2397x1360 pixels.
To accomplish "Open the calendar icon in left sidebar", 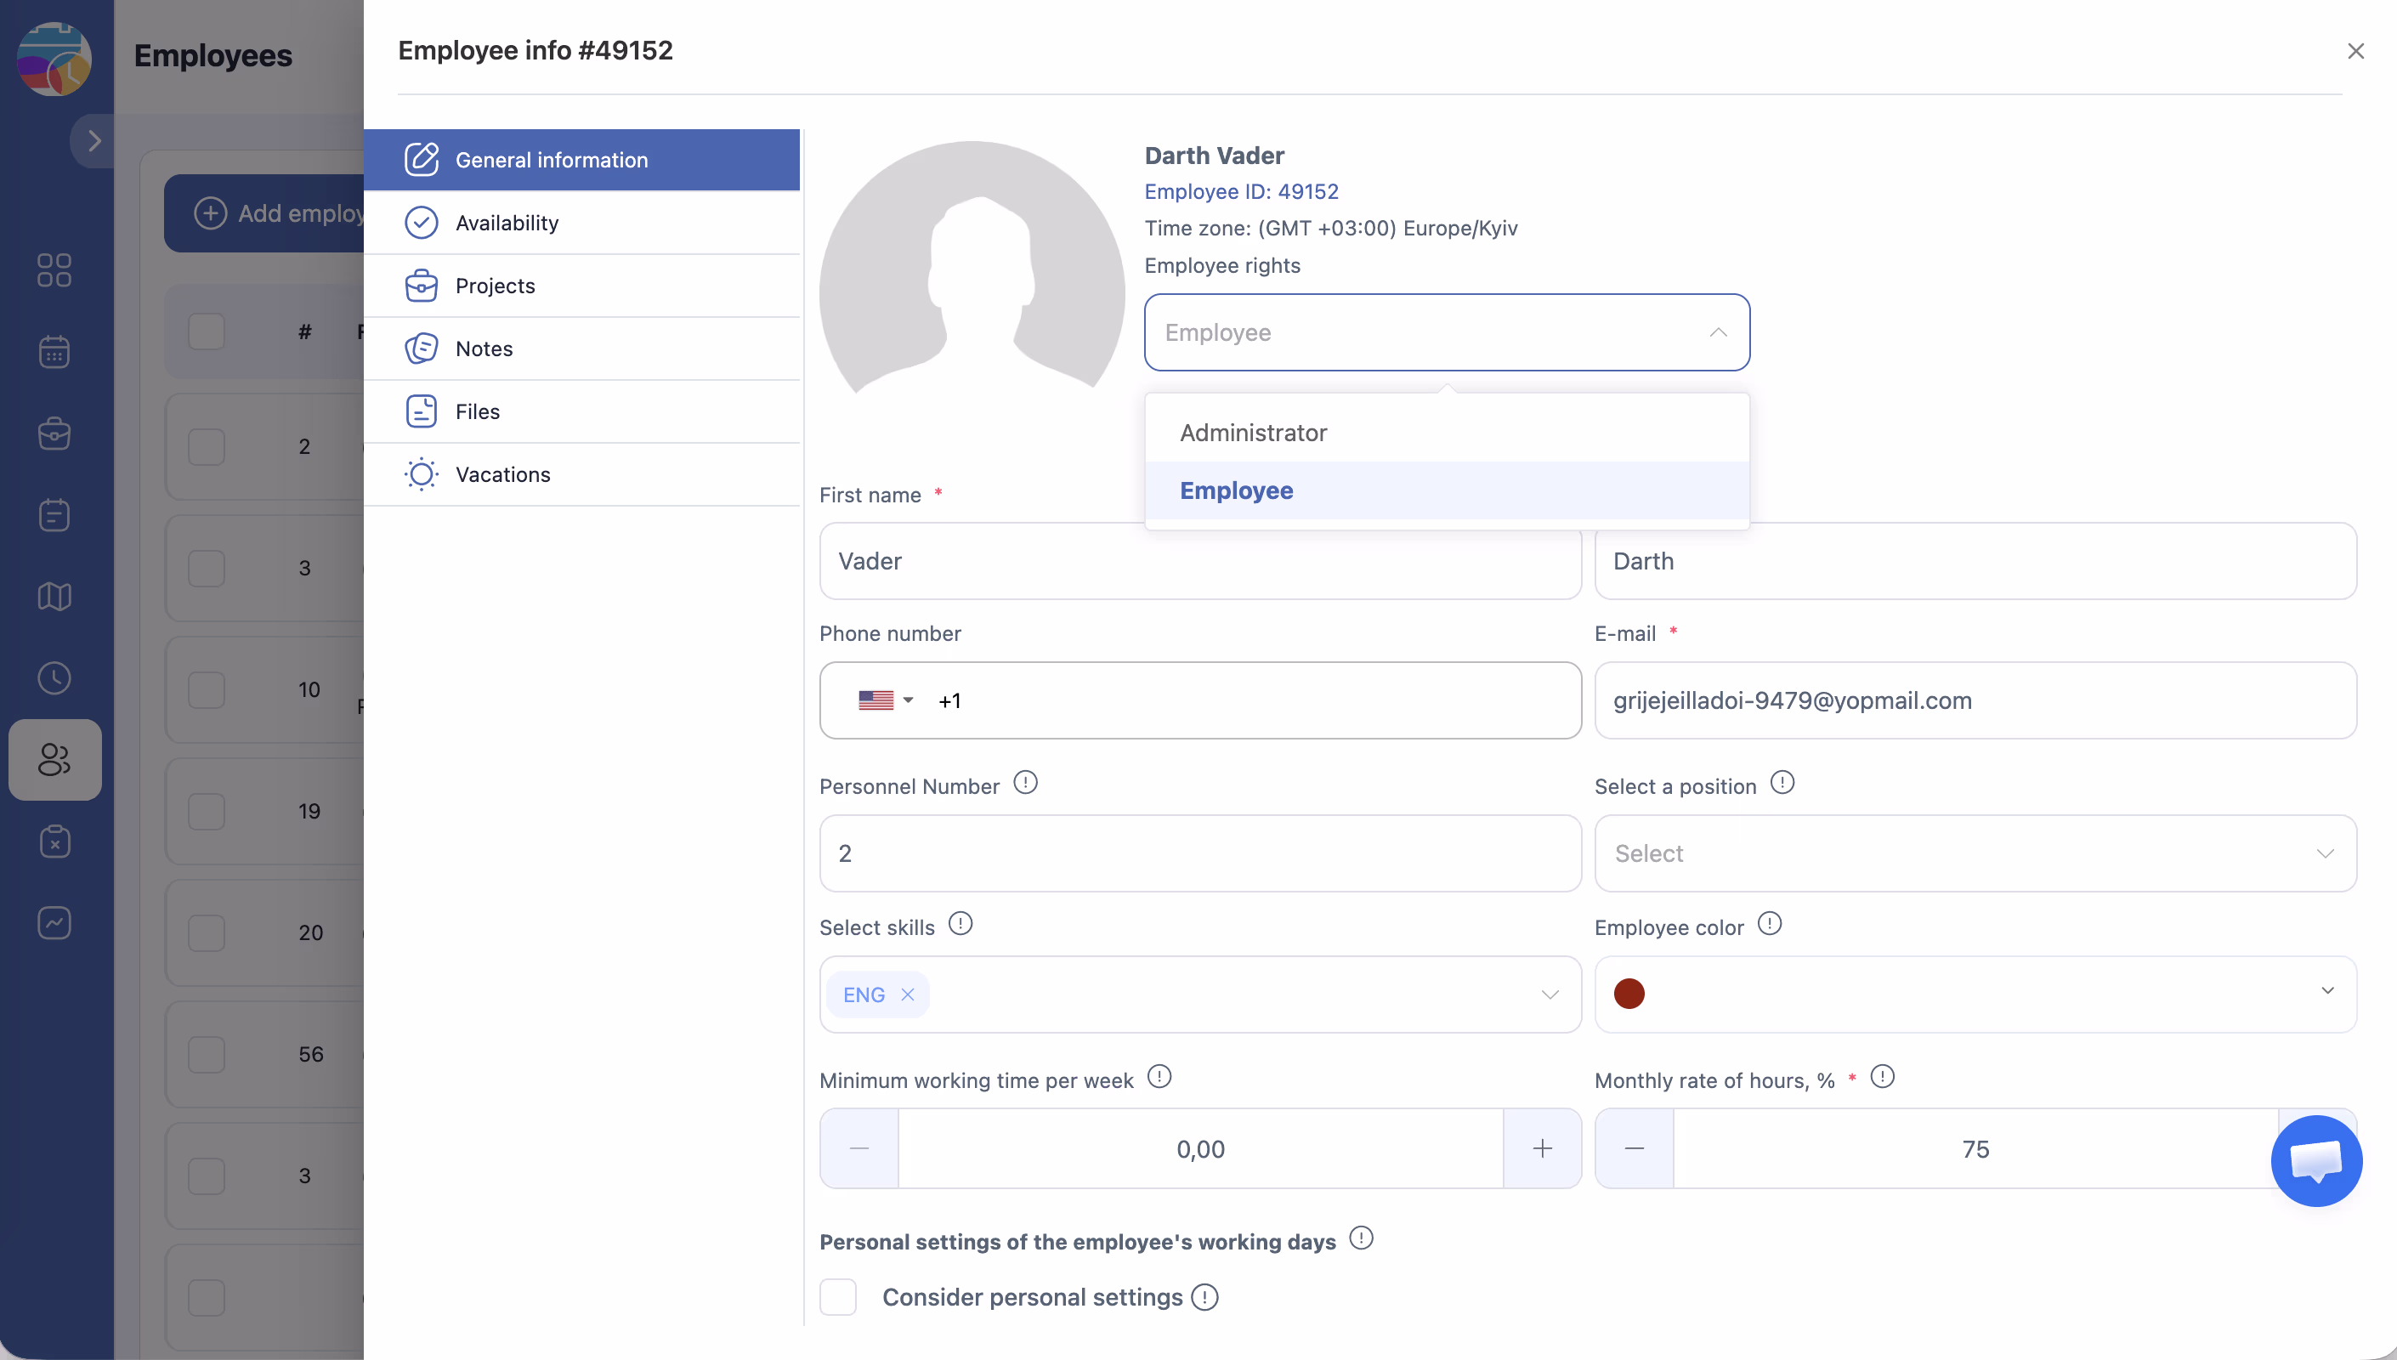I will pyautogui.click(x=54, y=352).
